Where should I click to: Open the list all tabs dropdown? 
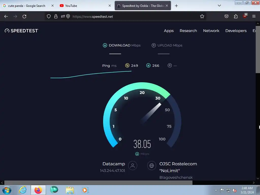point(219,6)
